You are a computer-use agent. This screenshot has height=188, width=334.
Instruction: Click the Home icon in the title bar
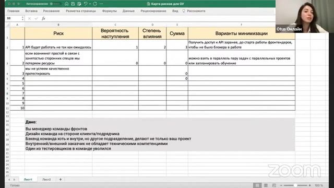(67, 4)
